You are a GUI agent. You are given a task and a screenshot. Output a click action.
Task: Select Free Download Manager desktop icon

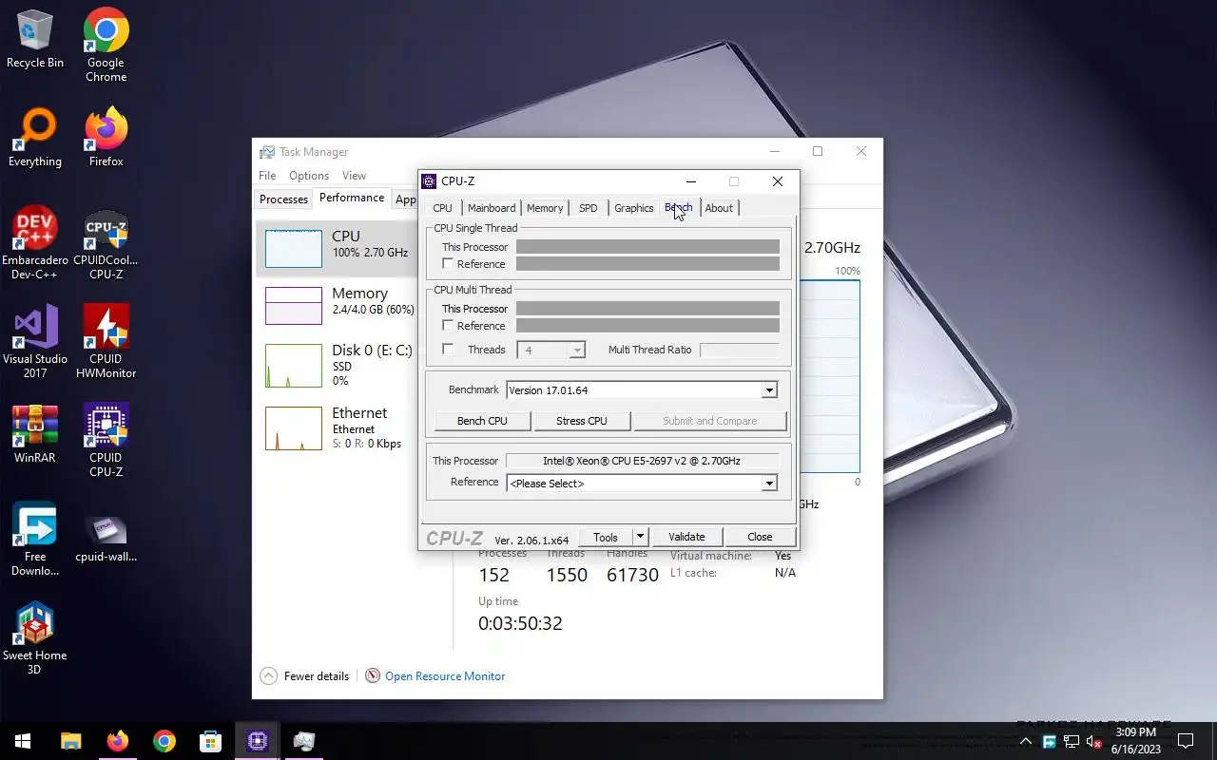tap(35, 540)
